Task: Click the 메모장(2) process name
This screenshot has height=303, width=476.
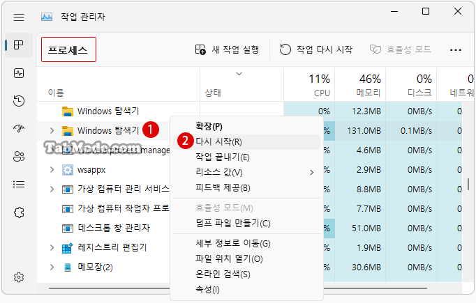Action: (96, 267)
